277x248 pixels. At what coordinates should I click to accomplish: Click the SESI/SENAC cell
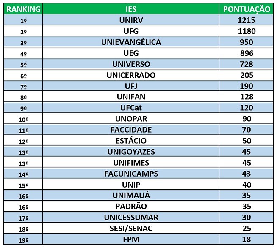[131, 228]
